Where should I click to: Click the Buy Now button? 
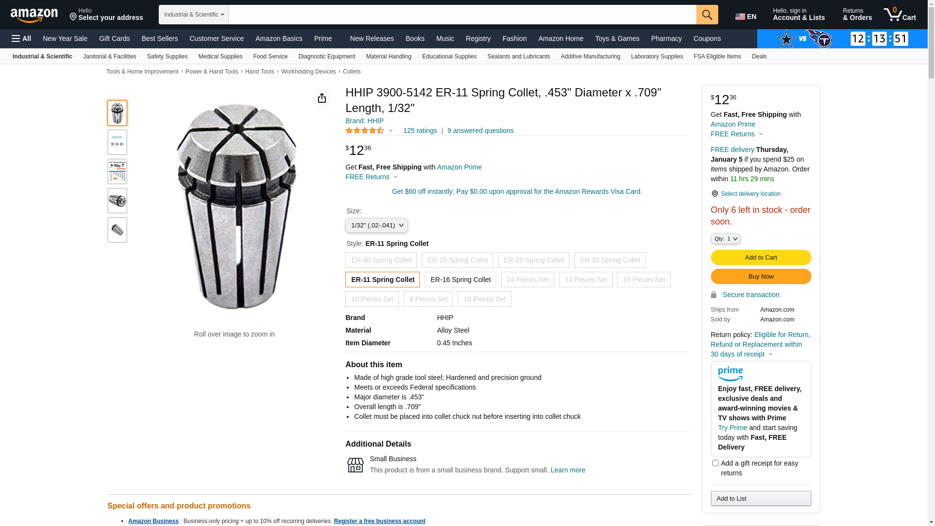761,277
